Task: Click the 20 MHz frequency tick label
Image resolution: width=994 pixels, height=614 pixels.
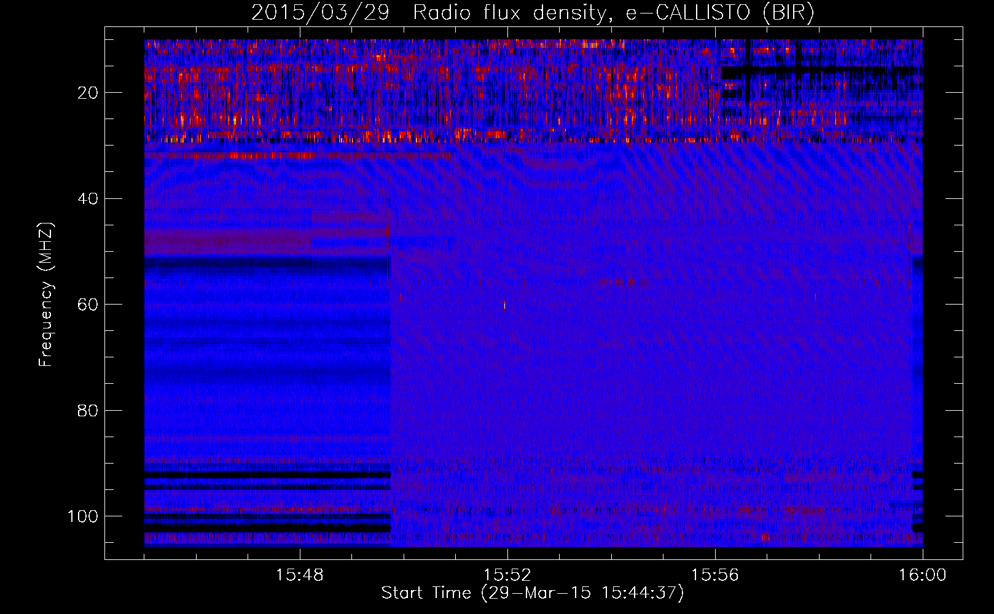Action: point(88,93)
